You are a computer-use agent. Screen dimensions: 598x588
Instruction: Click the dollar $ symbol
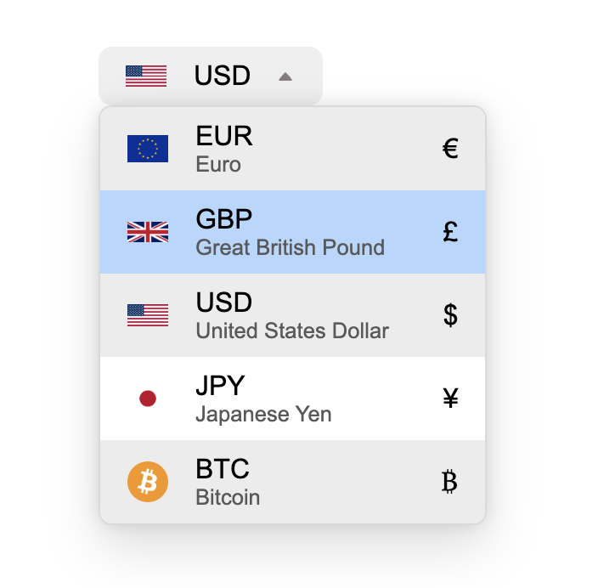[x=450, y=315]
